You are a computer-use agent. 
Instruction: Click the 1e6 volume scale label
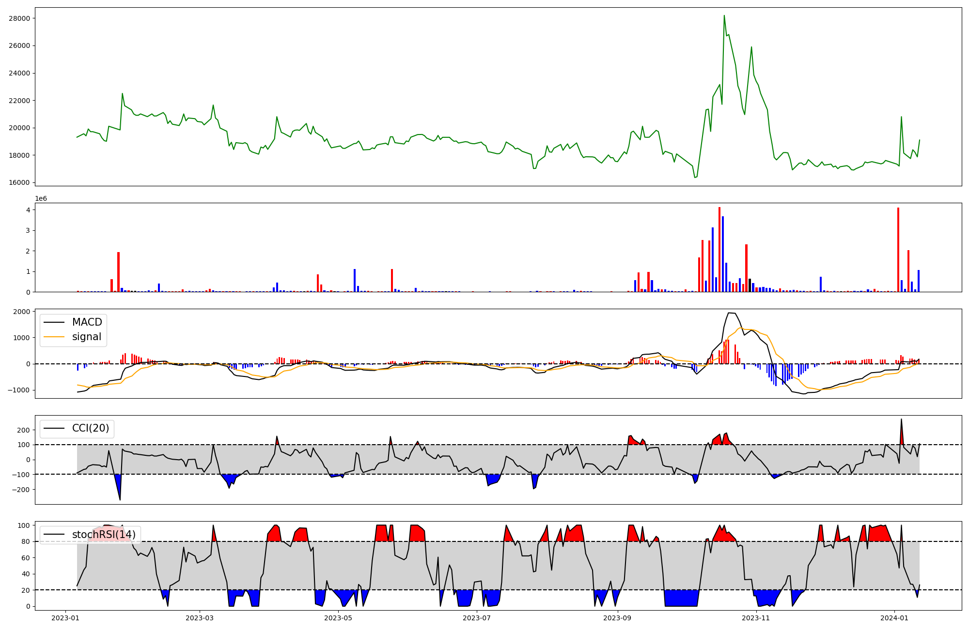coord(41,199)
